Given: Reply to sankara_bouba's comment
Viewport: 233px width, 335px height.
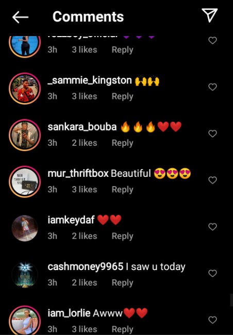Looking at the screenshot, I should pyautogui.click(x=122, y=143).
